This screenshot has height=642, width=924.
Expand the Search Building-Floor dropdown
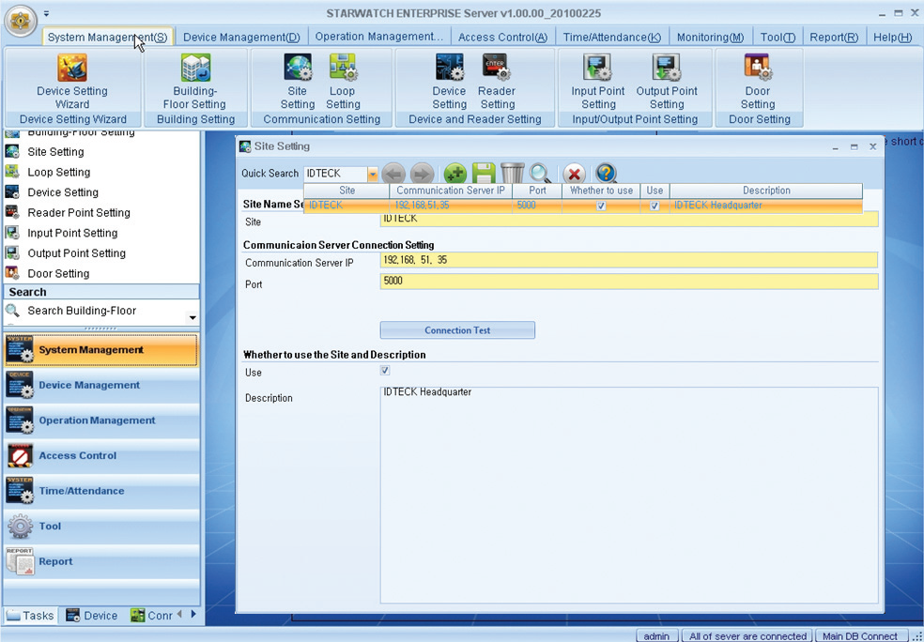[192, 317]
